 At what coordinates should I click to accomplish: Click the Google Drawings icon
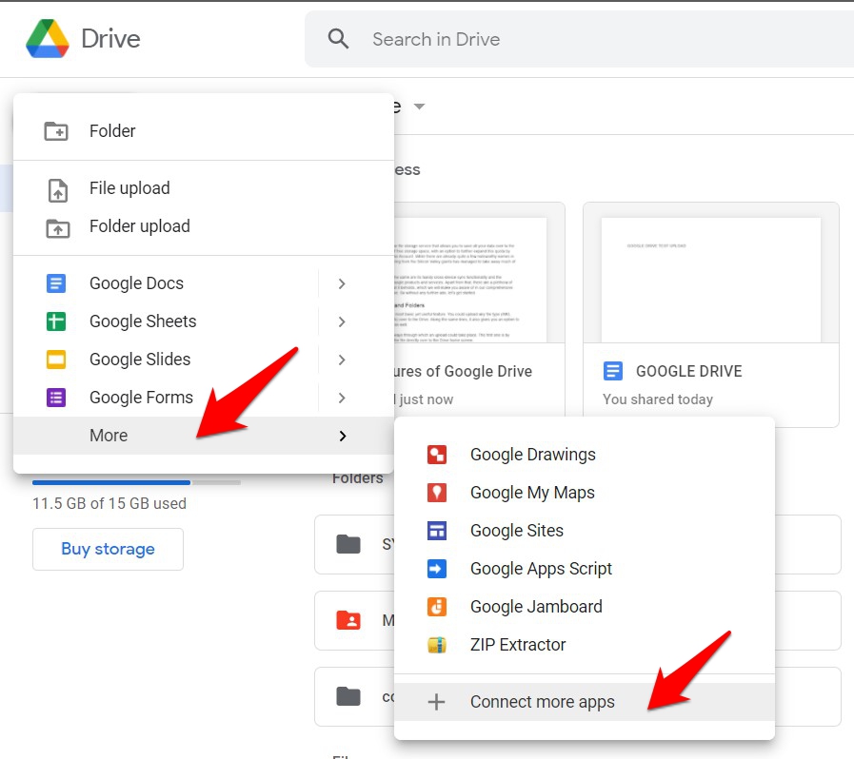[437, 455]
